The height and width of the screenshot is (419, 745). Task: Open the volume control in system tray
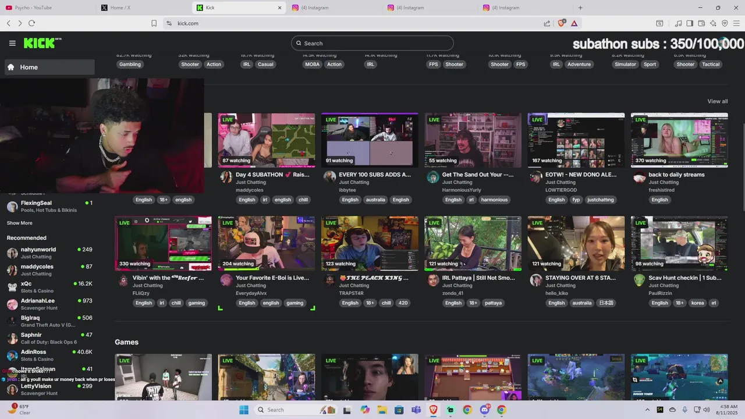coord(706,410)
